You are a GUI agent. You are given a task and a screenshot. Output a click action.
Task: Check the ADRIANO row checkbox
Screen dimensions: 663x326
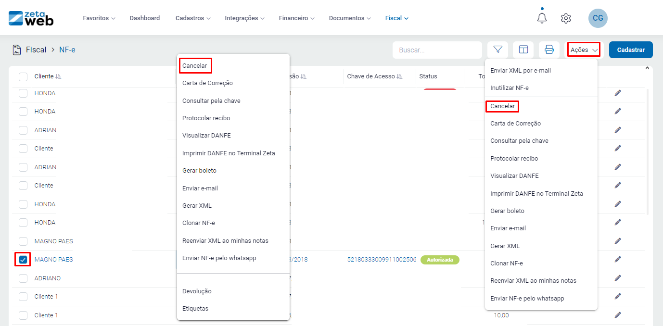coord(23,278)
